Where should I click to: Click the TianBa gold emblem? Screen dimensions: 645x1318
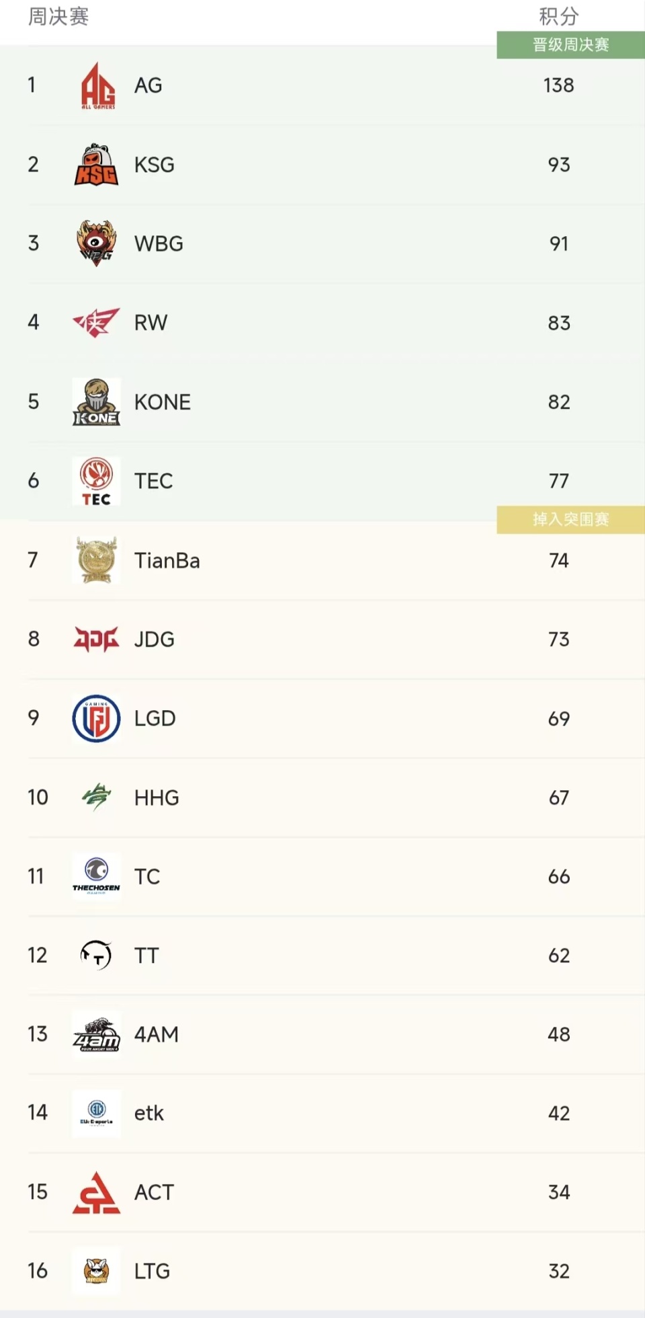[x=96, y=560]
